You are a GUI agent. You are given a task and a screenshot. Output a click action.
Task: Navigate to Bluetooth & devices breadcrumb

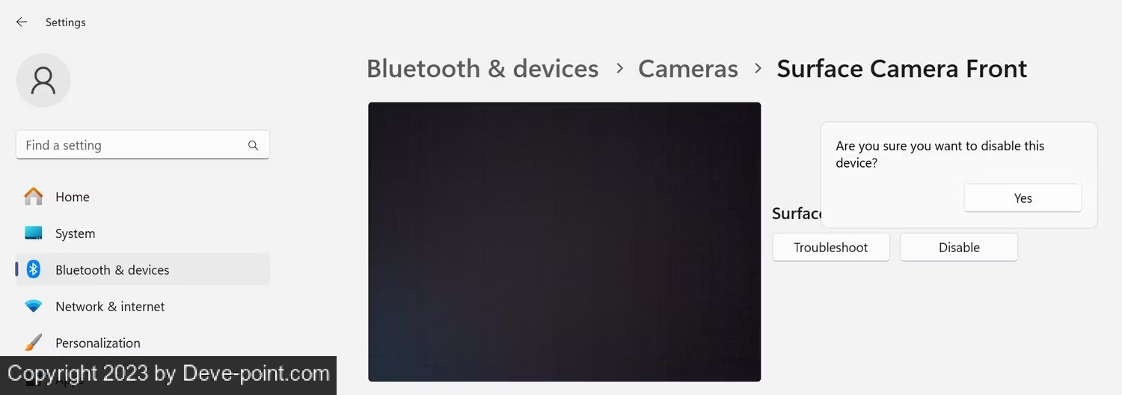coord(482,69)
